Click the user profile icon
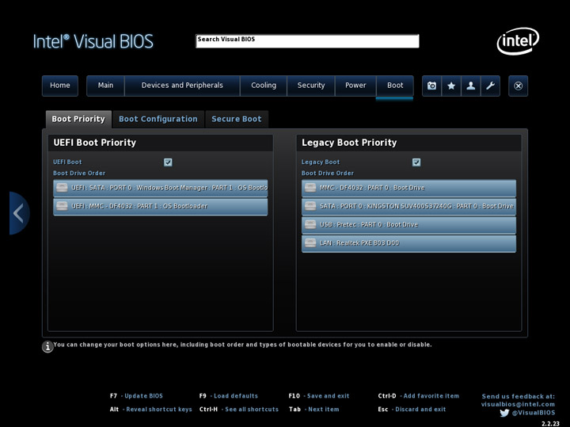This screenshot has height=427, width=570. [x=471, y=86]
